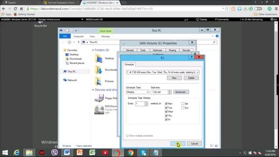Image resolution: width=279 pixels, height=157 pixels.
Task: Open the Desktop folder icon
Action: [99, 58]
